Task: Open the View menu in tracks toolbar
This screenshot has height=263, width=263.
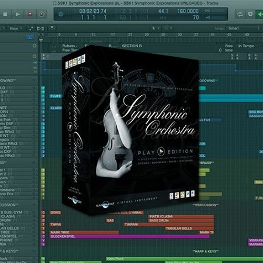Action: (16, 28)
